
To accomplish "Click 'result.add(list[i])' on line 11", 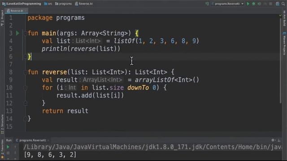I will (x=90, y=95).
